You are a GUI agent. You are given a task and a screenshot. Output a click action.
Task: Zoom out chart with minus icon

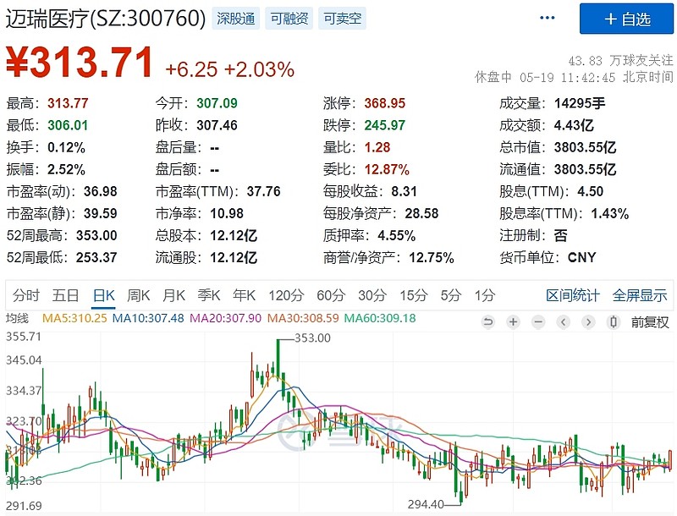538,321
